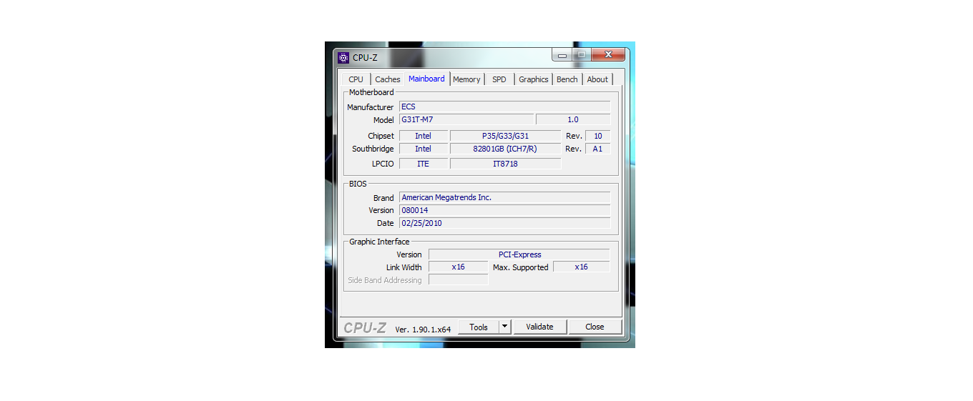Viewport: 973px width, 401px height.
Task: Click the empty Side Band Addressing field
Action: [459, 280]
